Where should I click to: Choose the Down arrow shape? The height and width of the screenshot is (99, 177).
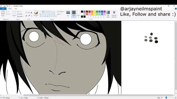[41, 16]
